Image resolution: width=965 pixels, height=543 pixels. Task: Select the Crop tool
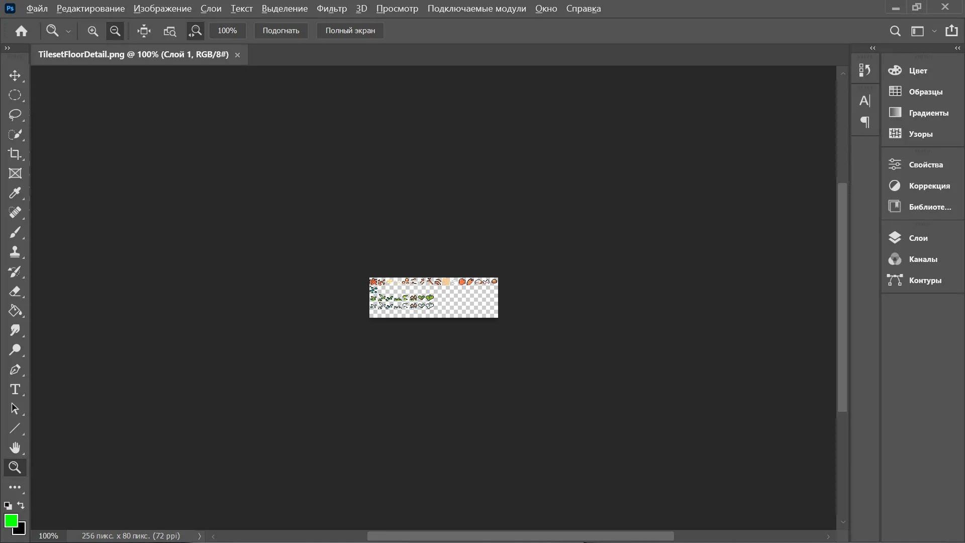point(15,154)
